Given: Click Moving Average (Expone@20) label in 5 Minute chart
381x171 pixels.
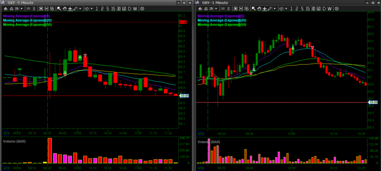Looking at the screenshot, I should coord(27,20).
